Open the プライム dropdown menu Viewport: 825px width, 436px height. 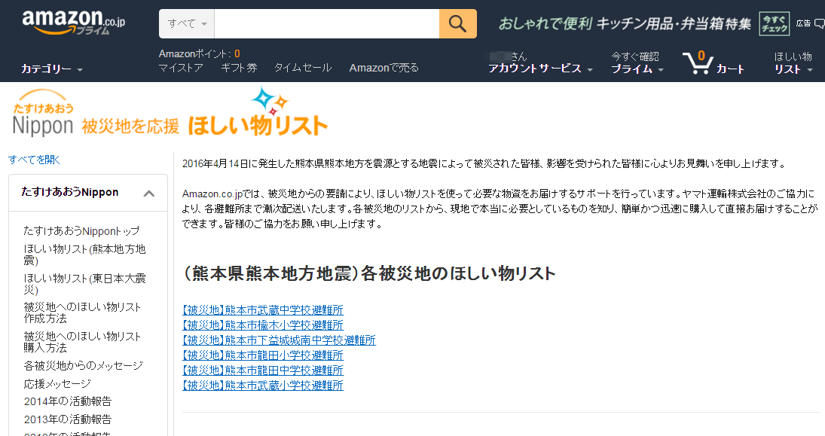coord(637,69)
